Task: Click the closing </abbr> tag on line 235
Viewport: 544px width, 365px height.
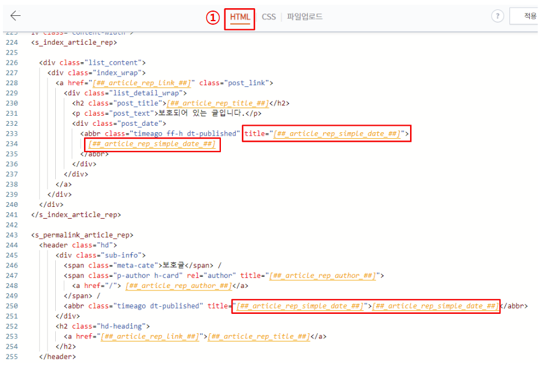Action: (95, 154)
